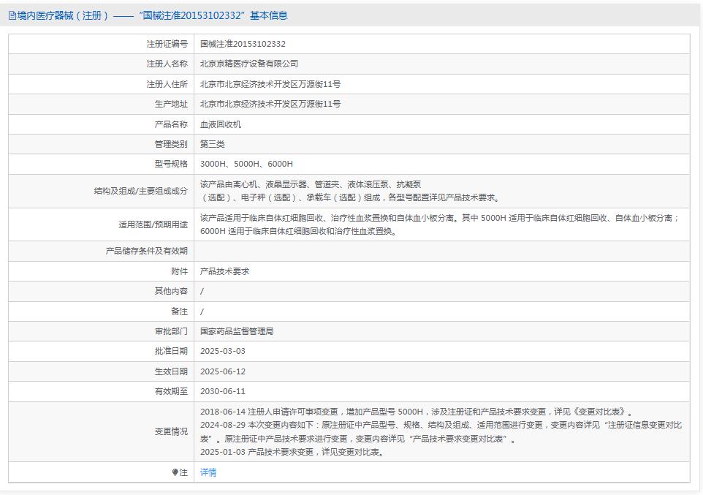
Task: Click the 生效日期 label
Action: (171, 371)
